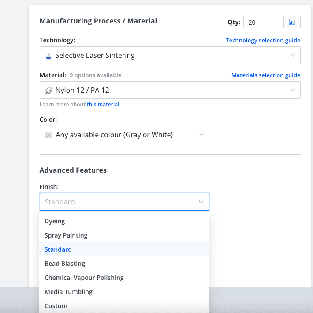Select Custom finish option
313x313 pixels.
56,306
